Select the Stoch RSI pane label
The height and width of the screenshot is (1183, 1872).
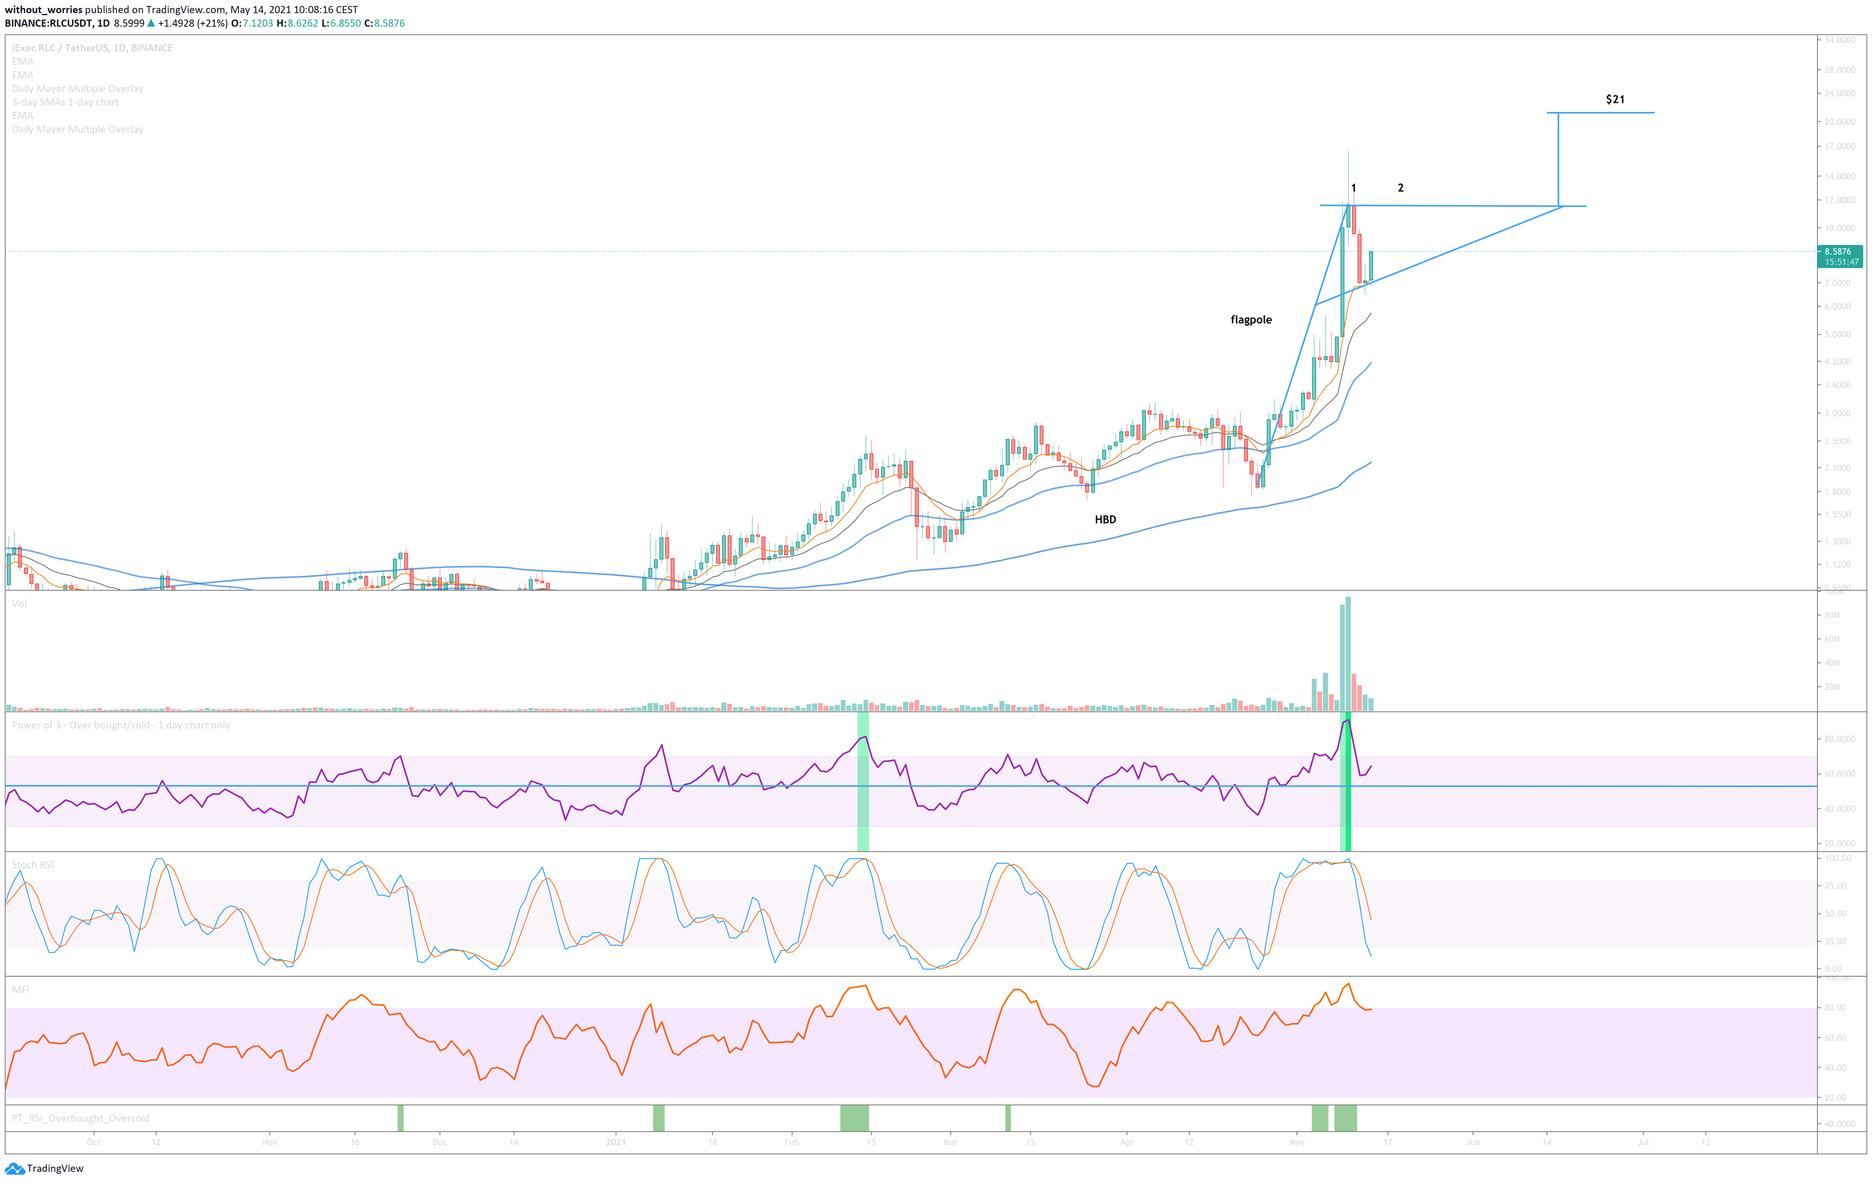pyautogui.click(x=33, y=865)
